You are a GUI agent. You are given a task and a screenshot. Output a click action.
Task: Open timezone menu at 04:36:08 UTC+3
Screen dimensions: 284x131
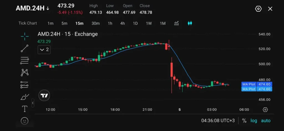pos(218,121)
